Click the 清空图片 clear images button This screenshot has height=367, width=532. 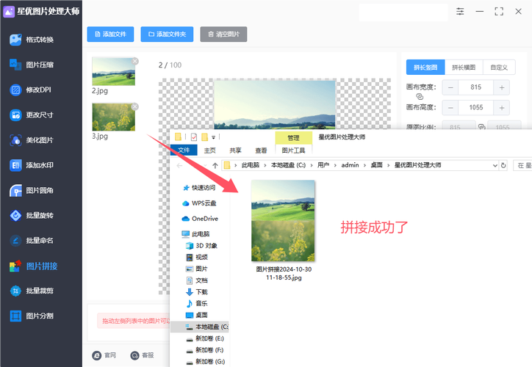coord(223,34)
